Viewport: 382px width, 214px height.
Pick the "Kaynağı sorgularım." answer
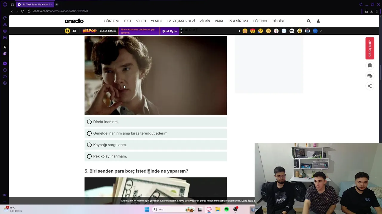[x=155, y=145]
